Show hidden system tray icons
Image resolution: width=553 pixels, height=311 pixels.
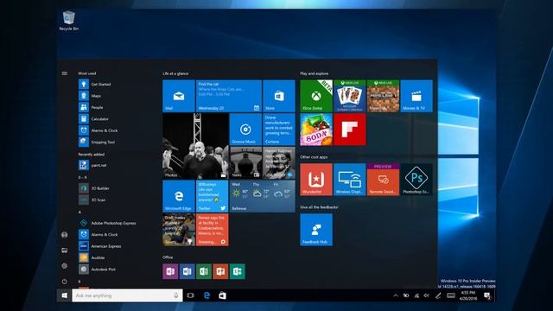[396, 295]
